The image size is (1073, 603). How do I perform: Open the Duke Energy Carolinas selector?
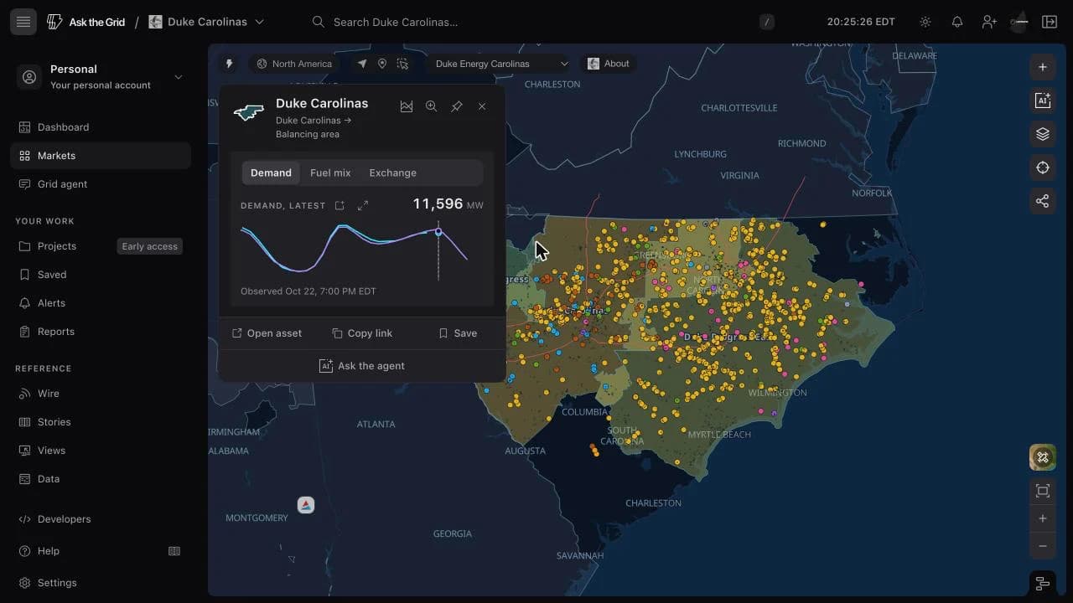[x=502, y=64]
